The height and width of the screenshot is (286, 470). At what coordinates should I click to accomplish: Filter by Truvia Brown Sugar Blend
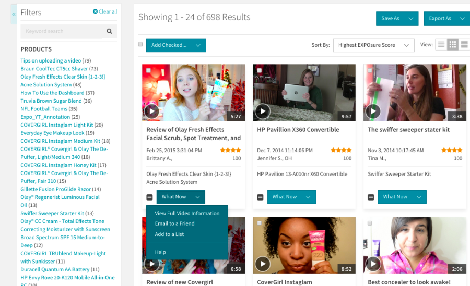click(51, 101)
